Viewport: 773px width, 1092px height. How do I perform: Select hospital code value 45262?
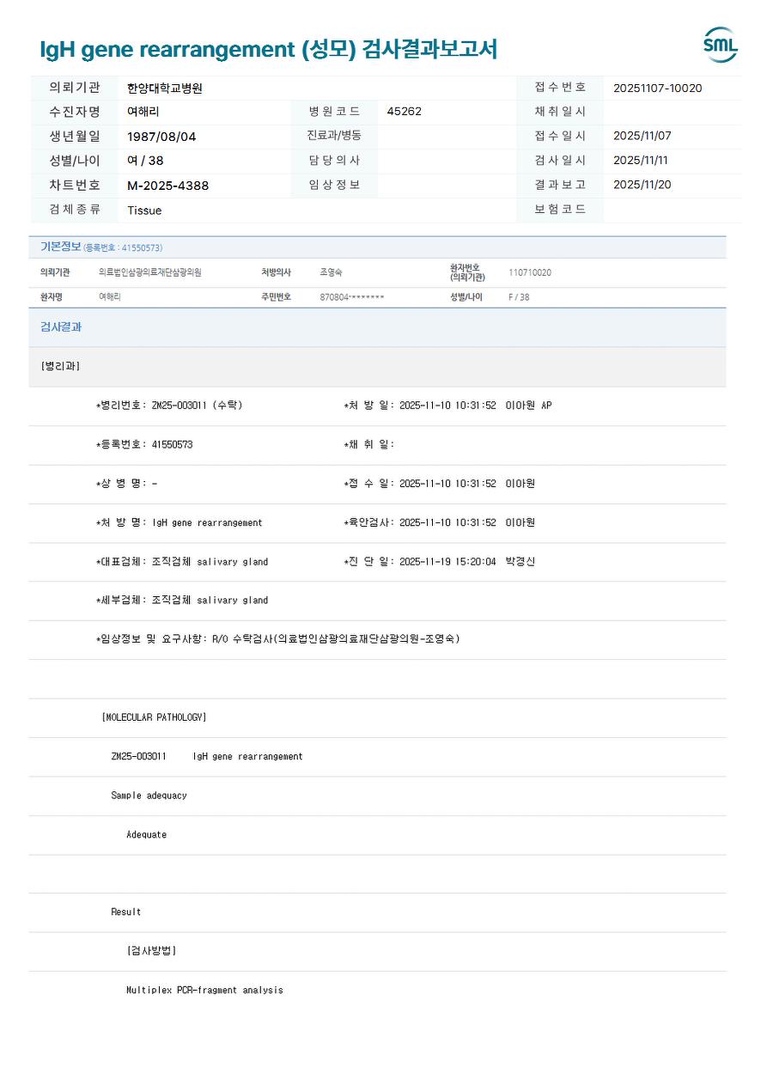pyautogui.click(x=405, y=112)
